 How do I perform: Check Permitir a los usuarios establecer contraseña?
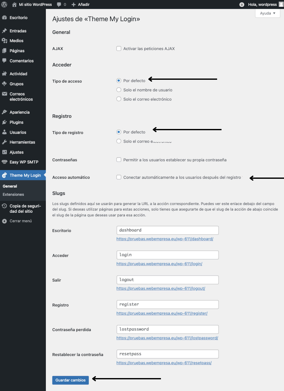119,160
